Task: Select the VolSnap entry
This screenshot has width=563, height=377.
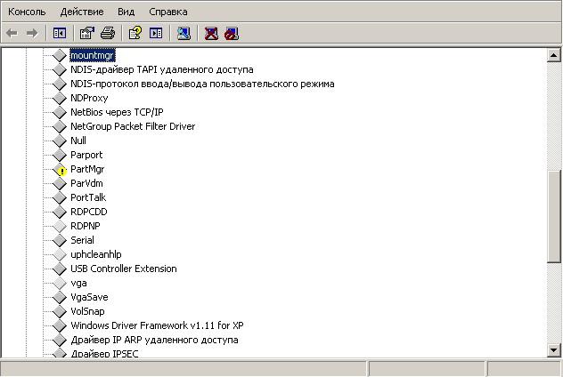Action: pyautogui.click(x=87, y=311)
